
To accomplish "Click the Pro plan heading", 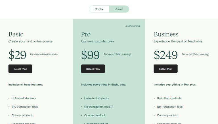I will click(86, 34).
